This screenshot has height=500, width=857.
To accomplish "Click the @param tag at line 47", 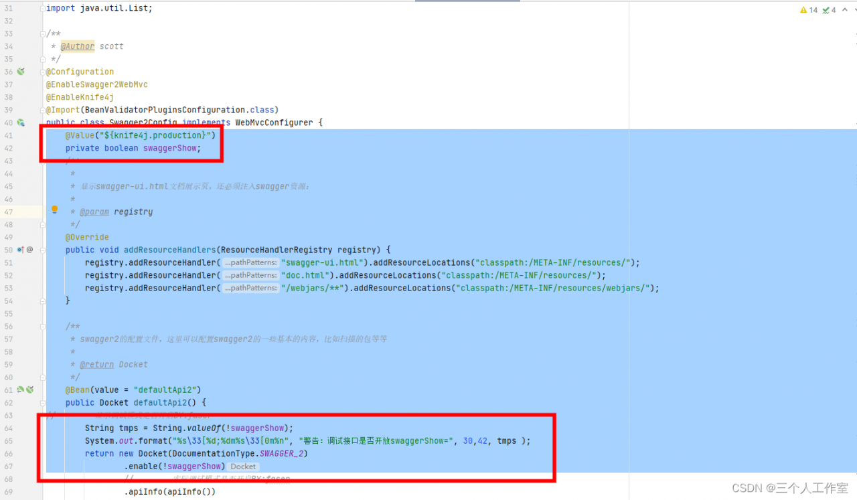I will tap(94, 212).
